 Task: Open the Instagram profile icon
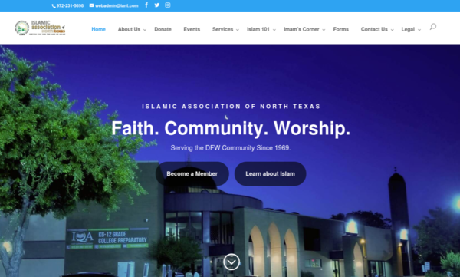click(x=167, y=5)
